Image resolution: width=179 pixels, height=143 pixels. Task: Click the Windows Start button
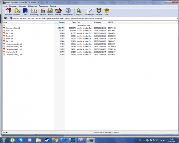click(4, 140)
